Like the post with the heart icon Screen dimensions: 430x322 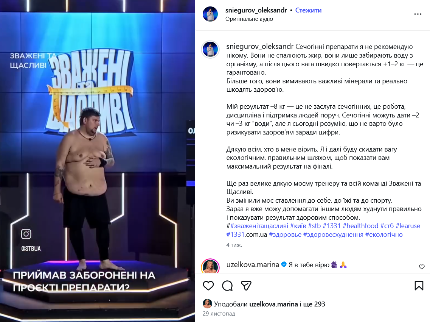(208, 286)
